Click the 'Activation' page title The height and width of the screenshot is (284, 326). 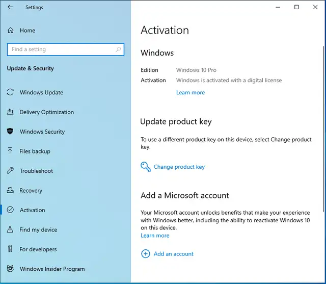[165, 30]
